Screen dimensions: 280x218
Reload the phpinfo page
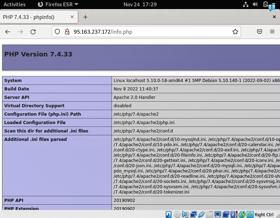[x=33, y=32]
